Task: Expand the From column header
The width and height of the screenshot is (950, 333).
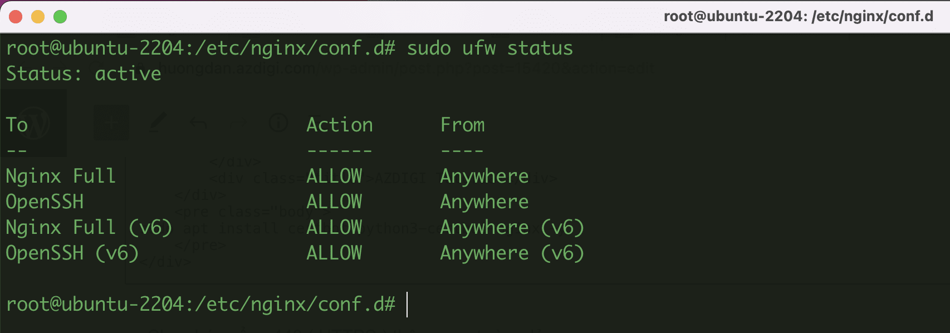Action: click(x=462, y=124)
